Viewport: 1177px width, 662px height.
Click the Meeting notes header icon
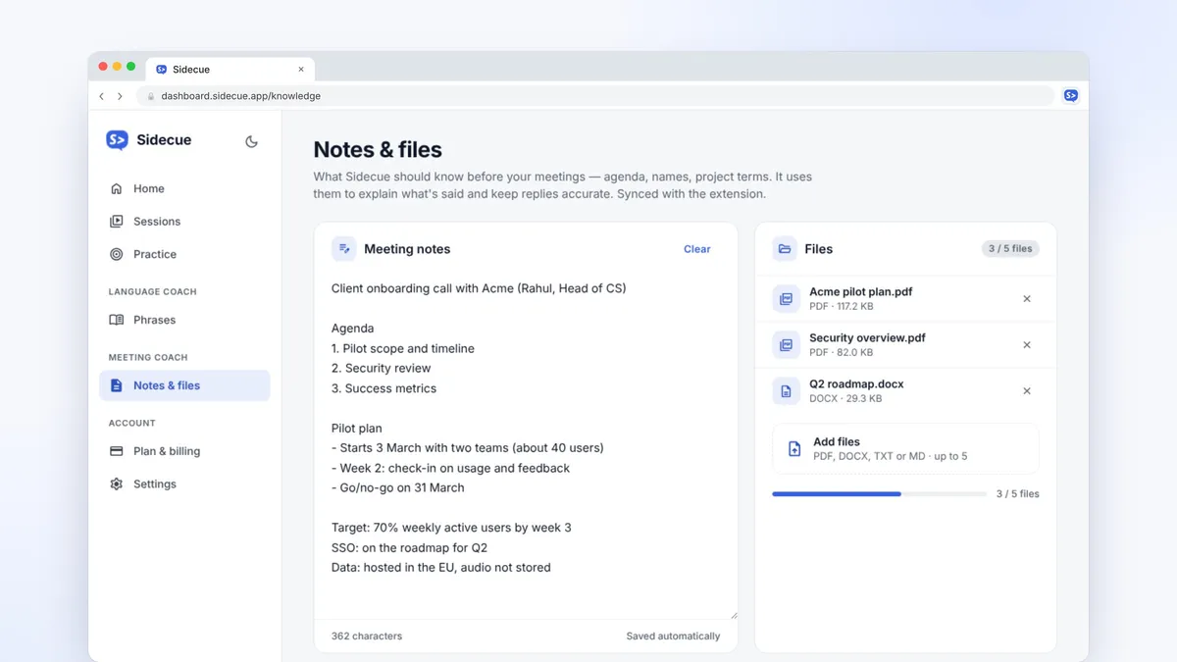343,249
